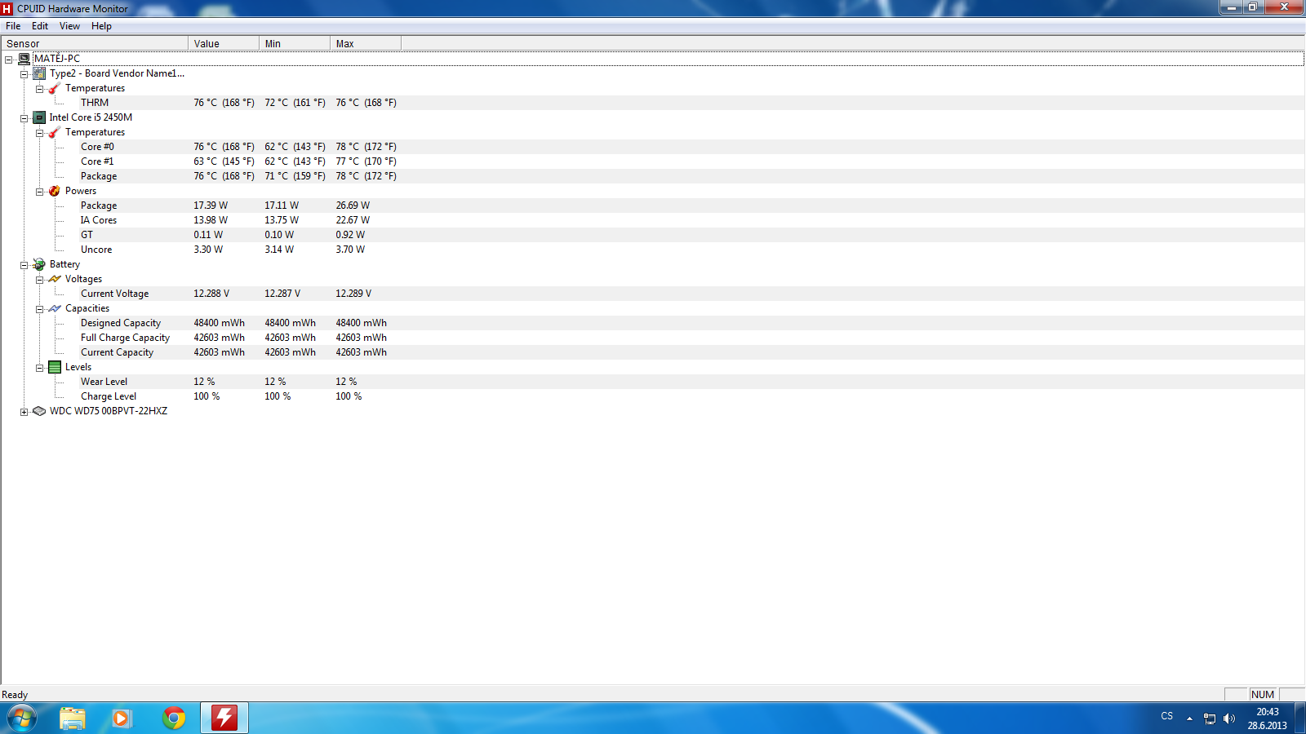Select the Core #1 temperature row
This screenshot has height=734, width=1306.
(x=653, y=161)
